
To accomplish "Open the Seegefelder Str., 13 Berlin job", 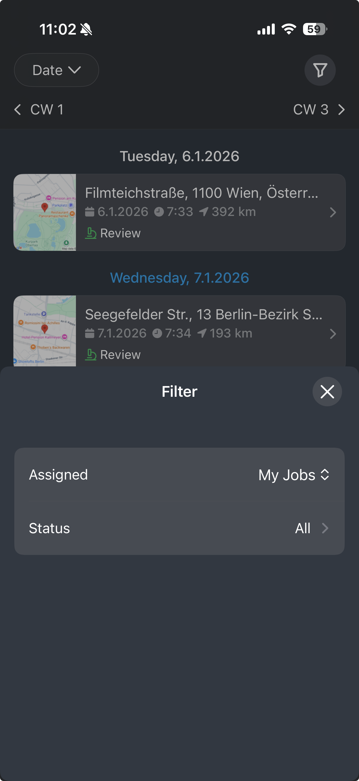I will [203, 315].
